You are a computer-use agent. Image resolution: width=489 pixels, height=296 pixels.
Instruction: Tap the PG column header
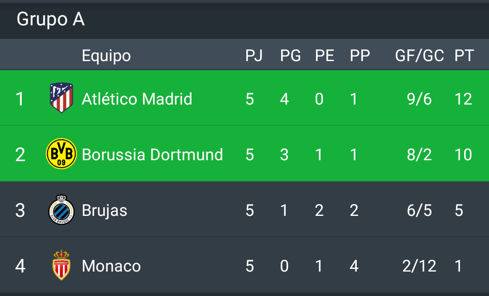point(290,56)
